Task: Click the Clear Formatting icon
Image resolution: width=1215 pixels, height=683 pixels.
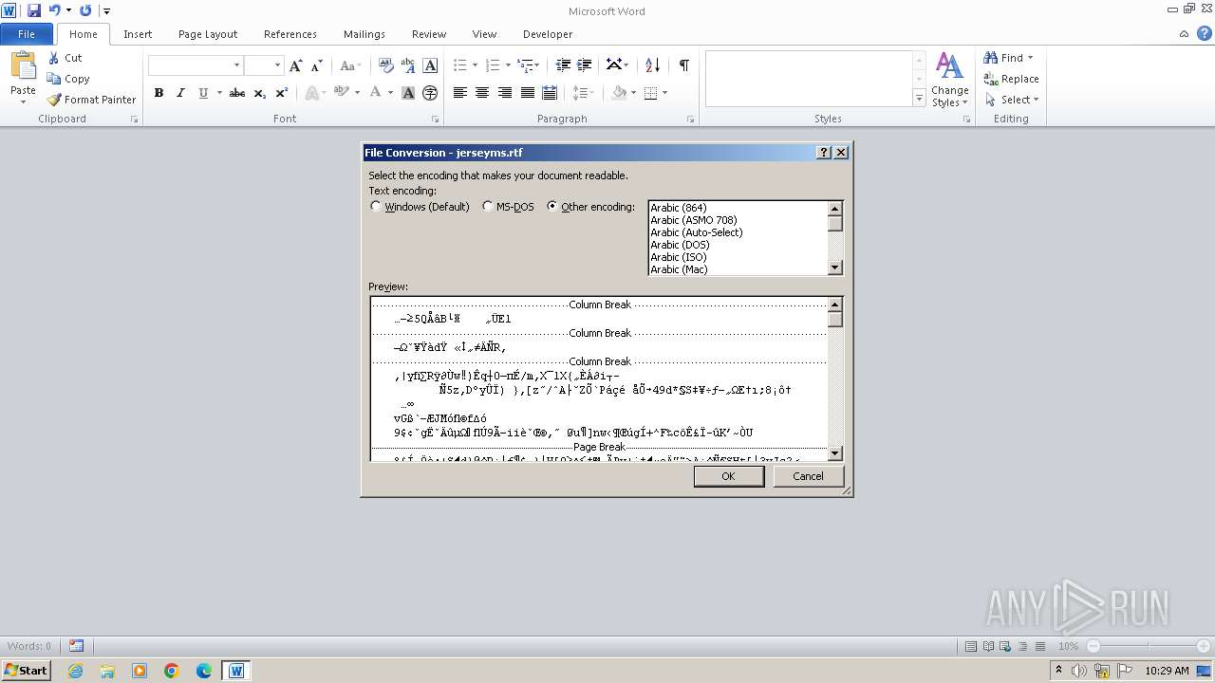Action: [385, 65]
